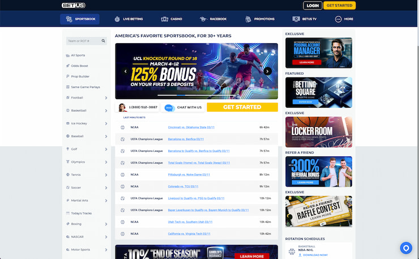Click the BetUS logo
This screenshot has width=419, height=259.
click(x=74, y=5)
